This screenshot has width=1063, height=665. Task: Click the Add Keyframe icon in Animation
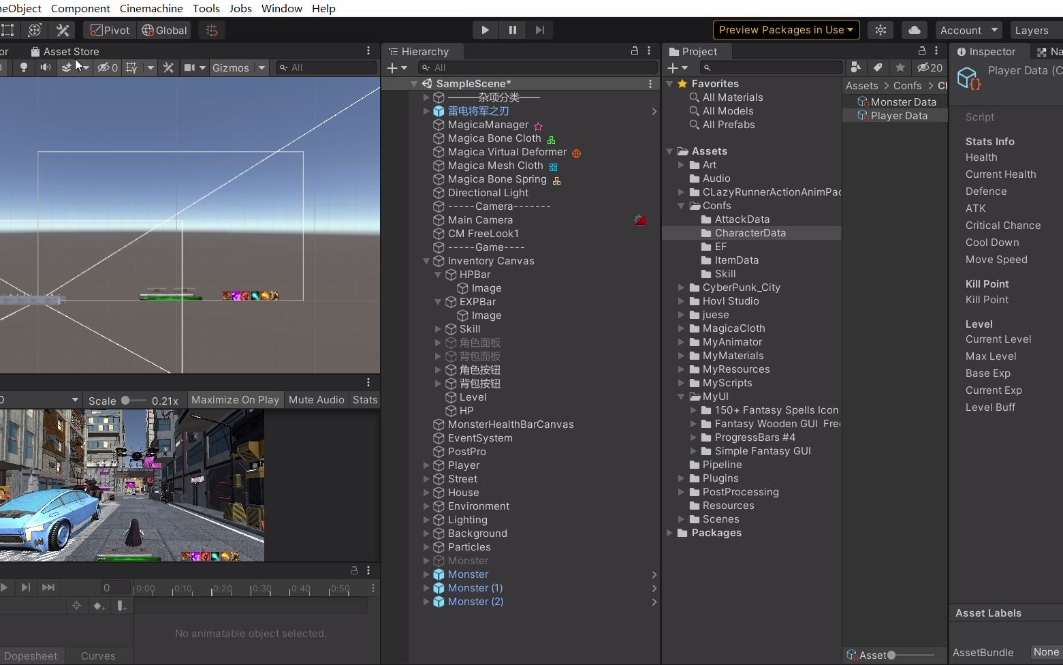(x=99, y=606)
